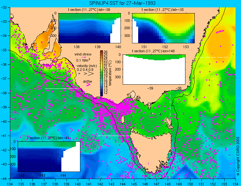Click the color bar tick label 26
The image size is (241, 186).
pyautogui.click(x=106, y=52)
